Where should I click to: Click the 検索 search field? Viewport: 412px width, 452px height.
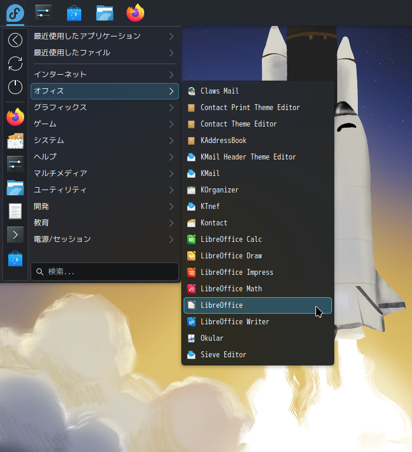click(x=105, y=271)
